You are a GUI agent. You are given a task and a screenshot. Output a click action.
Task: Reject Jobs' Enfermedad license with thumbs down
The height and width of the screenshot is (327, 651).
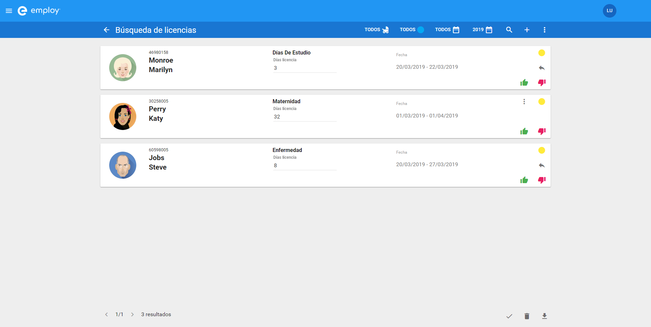(542, 180)
